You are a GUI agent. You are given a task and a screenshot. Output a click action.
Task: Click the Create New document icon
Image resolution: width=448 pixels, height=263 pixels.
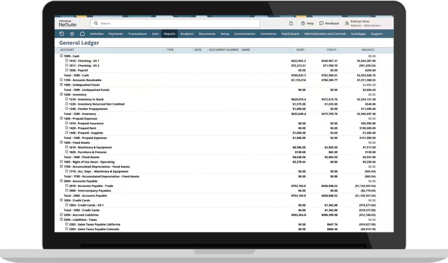[291, 23]
